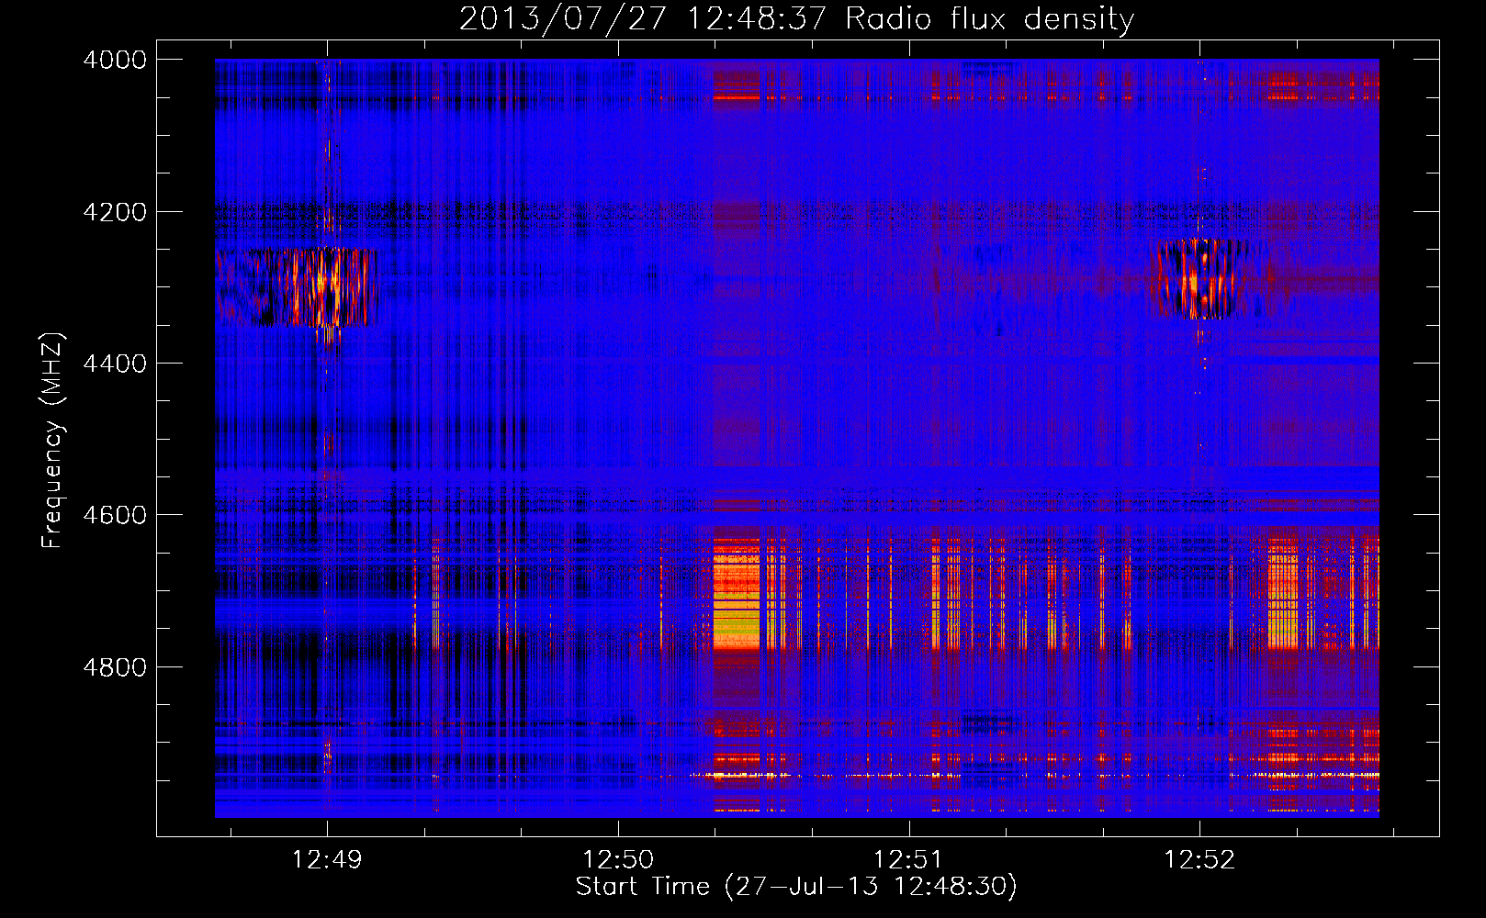The image size is (1486, 918).
Task: Click the radio burst near 12:52 at 4300 MHz
Action: pyautogui.click(x=1202, y=279)
